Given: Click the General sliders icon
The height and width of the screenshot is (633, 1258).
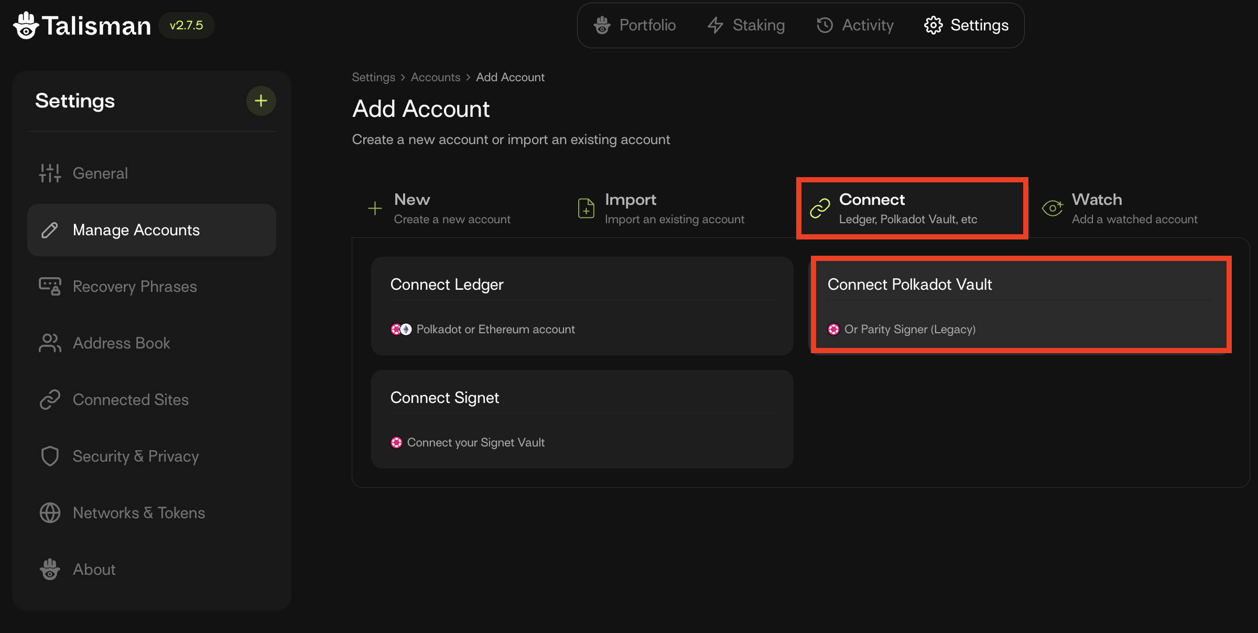Looking at the screenshot, I should point(50,173).
